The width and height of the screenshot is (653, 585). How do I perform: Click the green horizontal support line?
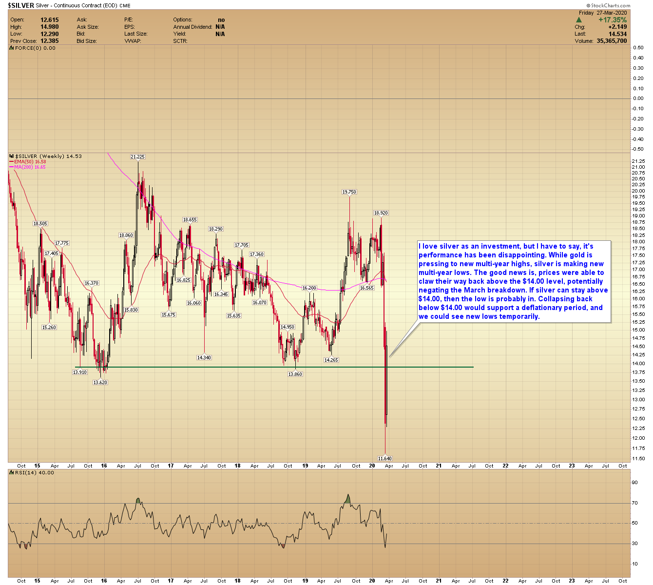coord(274,367)
